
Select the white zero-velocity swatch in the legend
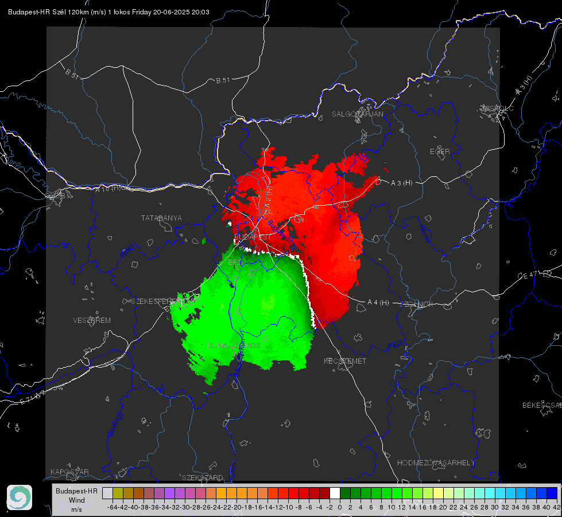(335, 493)
